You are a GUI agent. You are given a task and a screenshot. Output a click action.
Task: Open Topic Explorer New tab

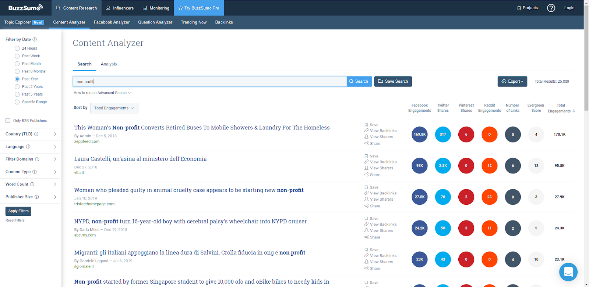[x=24, y=22]
